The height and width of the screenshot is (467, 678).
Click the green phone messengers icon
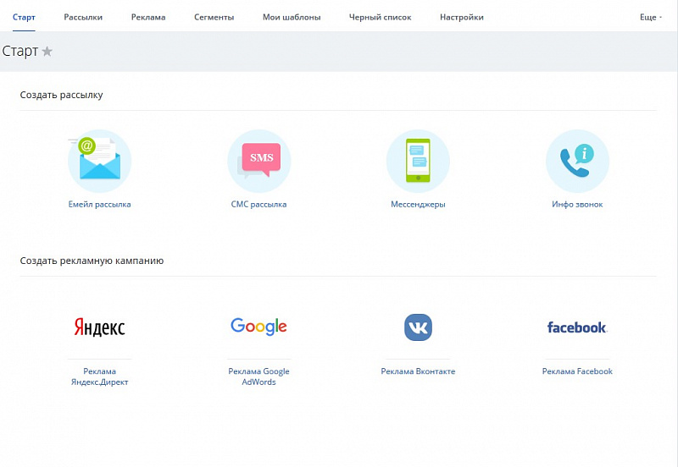(x=418, y=161)
